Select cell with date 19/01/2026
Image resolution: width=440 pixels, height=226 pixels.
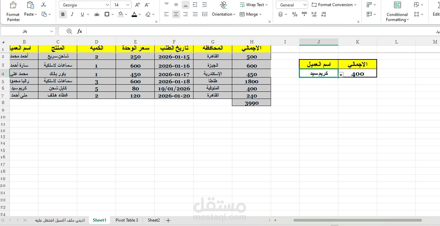(x=174, y=88)
